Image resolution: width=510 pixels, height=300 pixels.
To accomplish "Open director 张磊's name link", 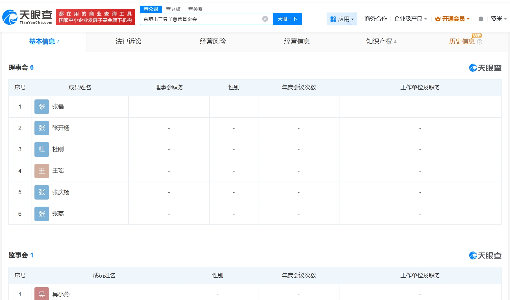I will click(x=58, y=107).
